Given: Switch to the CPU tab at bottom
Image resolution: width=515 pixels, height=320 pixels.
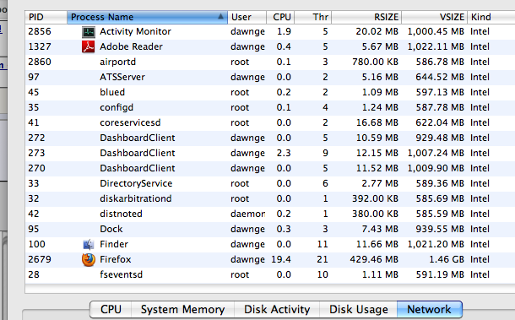Looking at the screenshot, I should tap(111, 310).
